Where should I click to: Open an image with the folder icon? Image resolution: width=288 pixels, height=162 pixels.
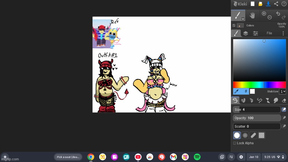pos(260,4)
